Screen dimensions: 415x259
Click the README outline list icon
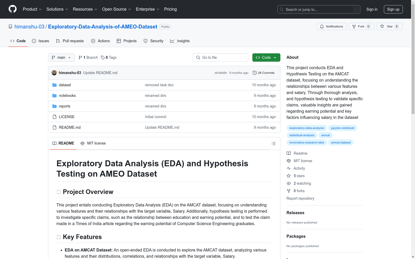click(273, 143)
